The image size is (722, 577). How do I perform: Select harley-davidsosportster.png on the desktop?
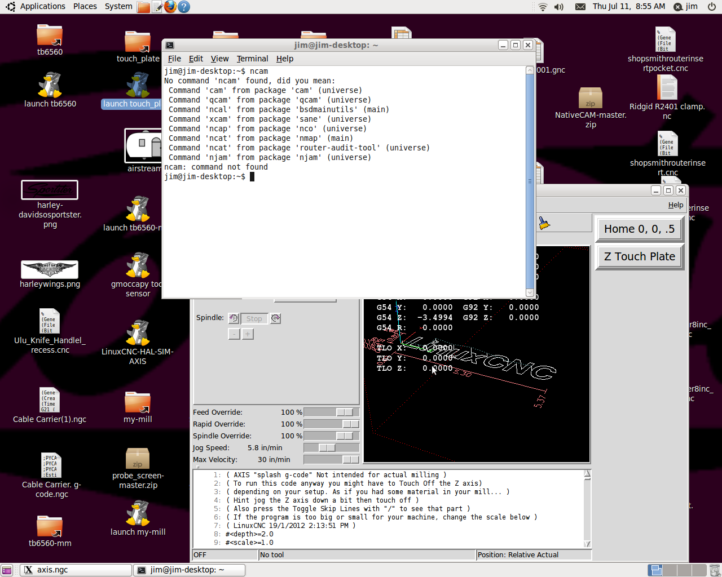50,190
